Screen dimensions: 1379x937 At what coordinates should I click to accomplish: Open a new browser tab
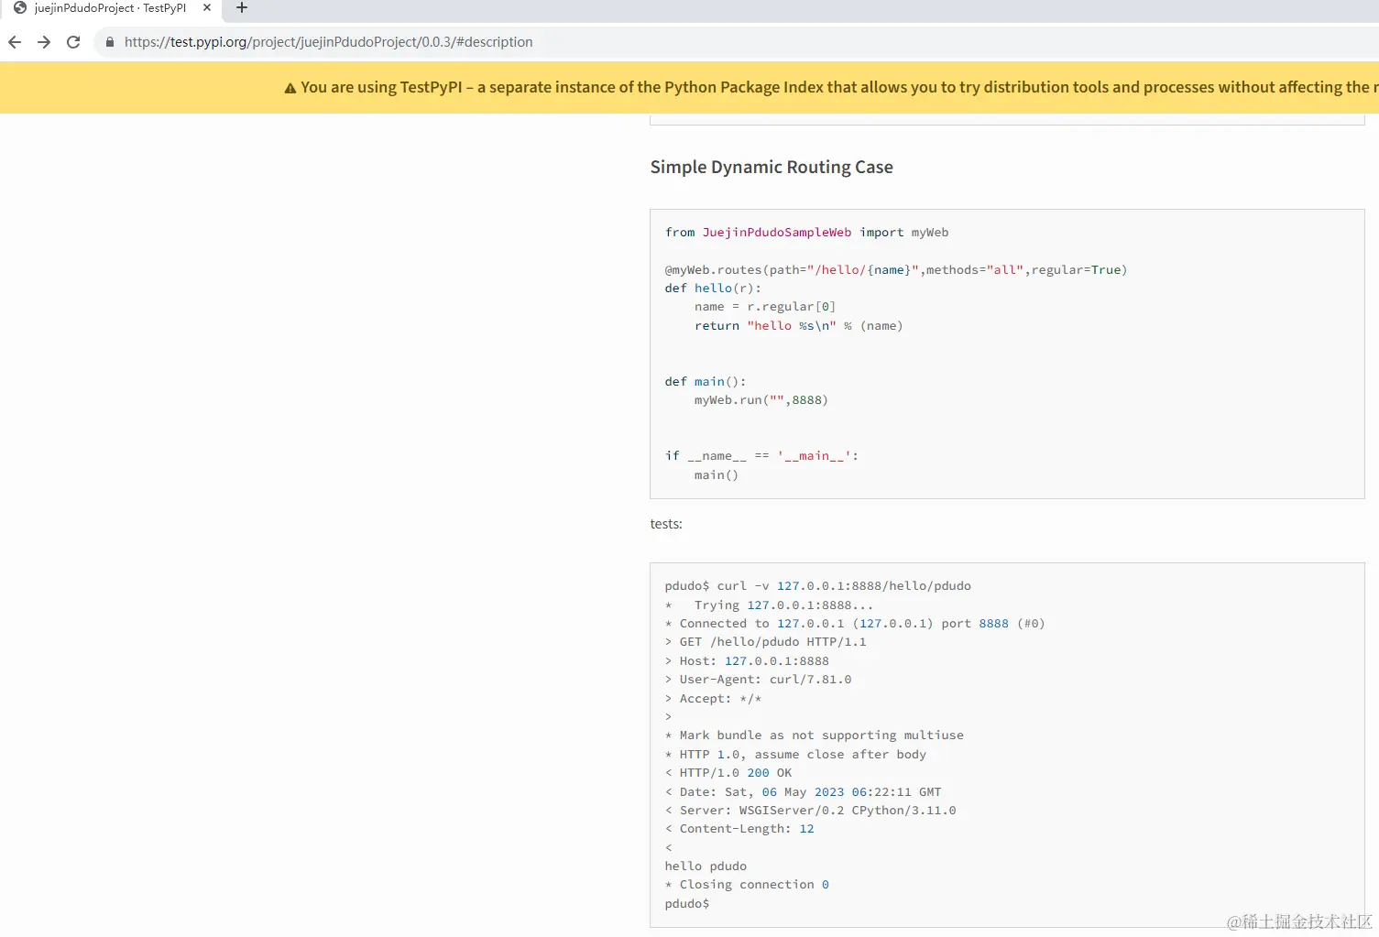(242, 8)
